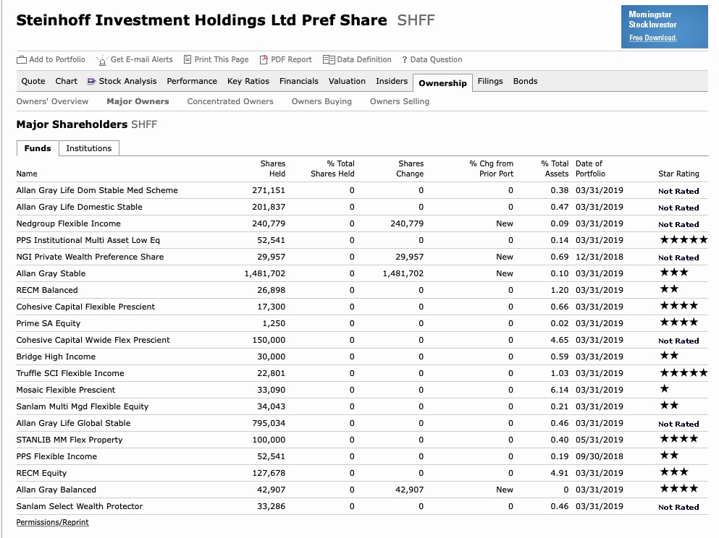The image size is (719, 538).
Task: Go to the Financials tab
Action: (298, 81)
